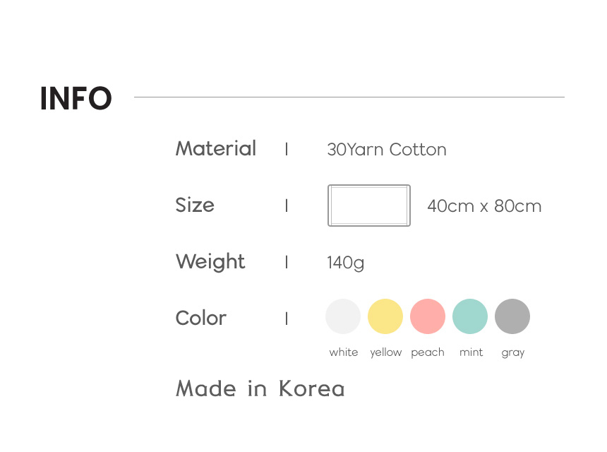Choose the peach color swatch

428,316
